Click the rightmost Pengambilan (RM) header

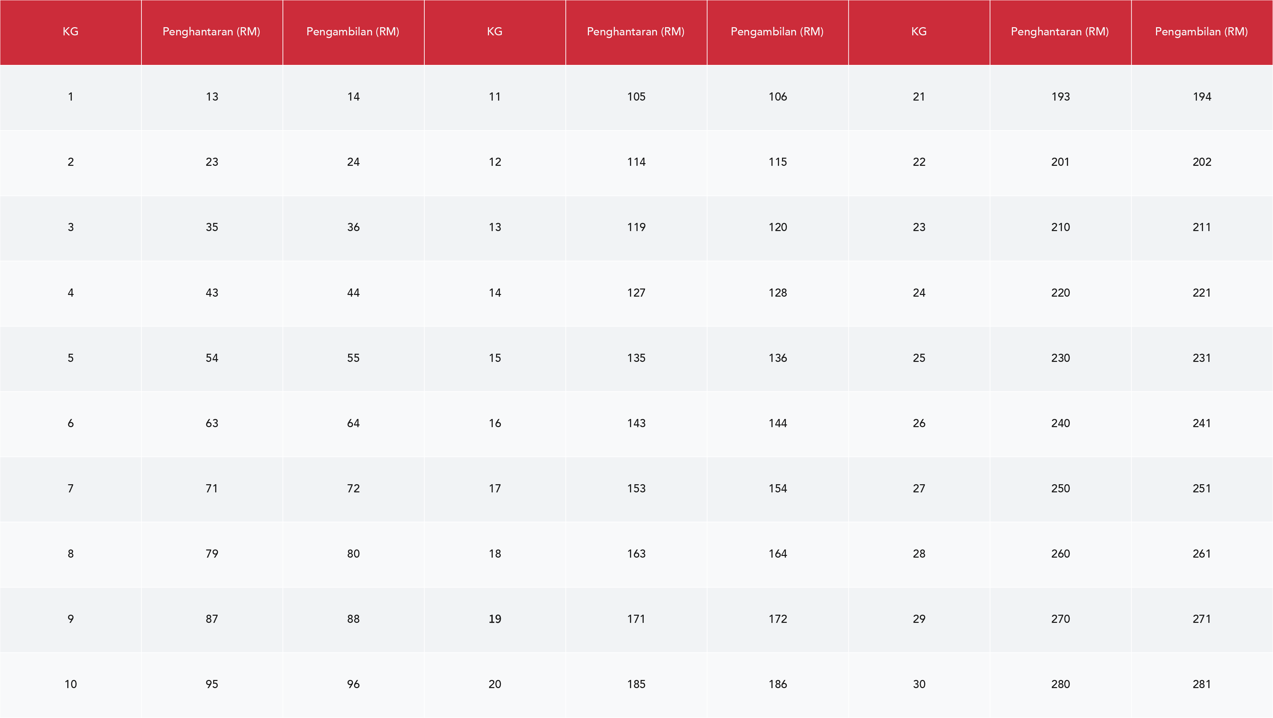(x=1201, y=32)
